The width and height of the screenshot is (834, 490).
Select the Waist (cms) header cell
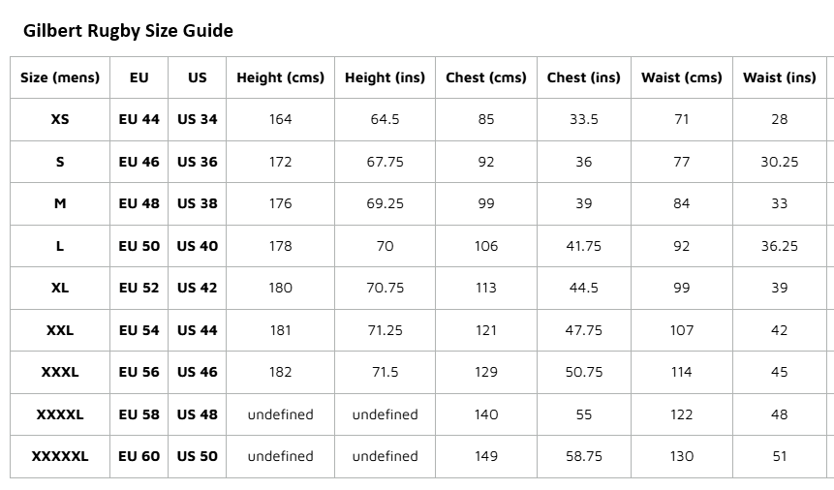(682, 77)
